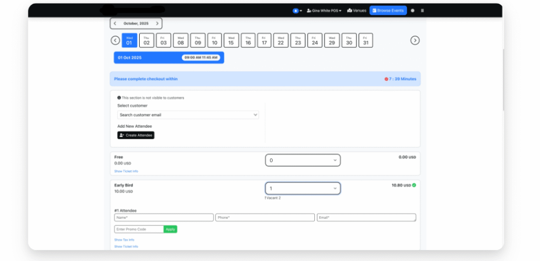540x261 pixels.
Task: Expand the Search customer email dropdown
Action: coord(188,114)
